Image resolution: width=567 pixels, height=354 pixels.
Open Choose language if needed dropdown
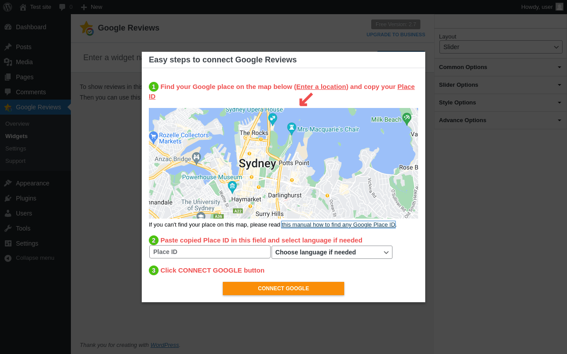pyautogui.click(x=332, y=252)
